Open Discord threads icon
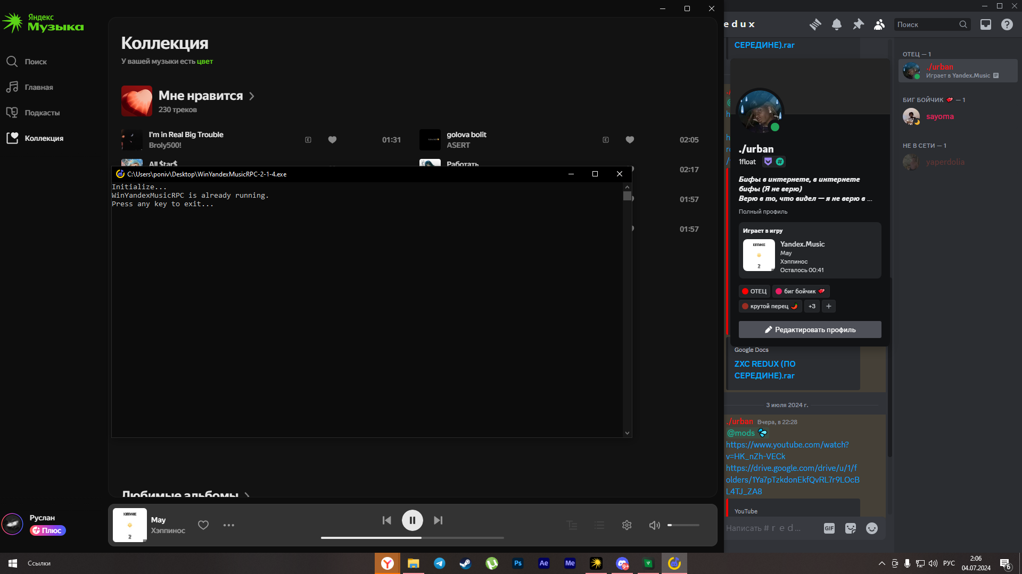 (815, 24)
